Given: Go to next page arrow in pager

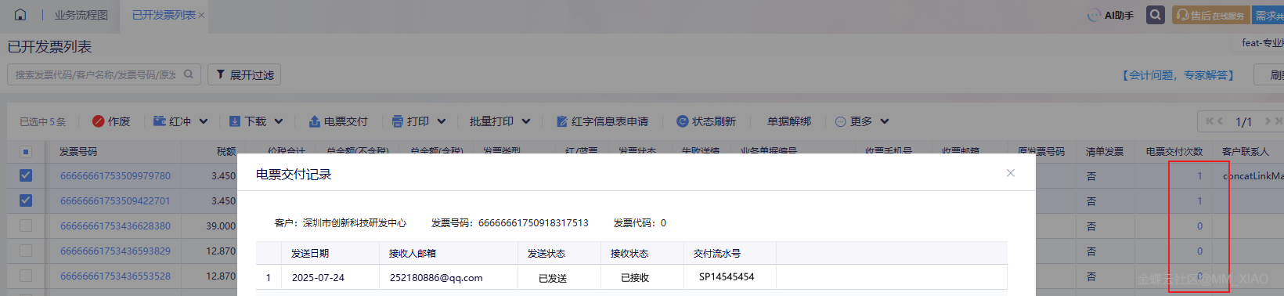Looking at the screenshot, I should pyautogui.click(x=1268, y=121).
